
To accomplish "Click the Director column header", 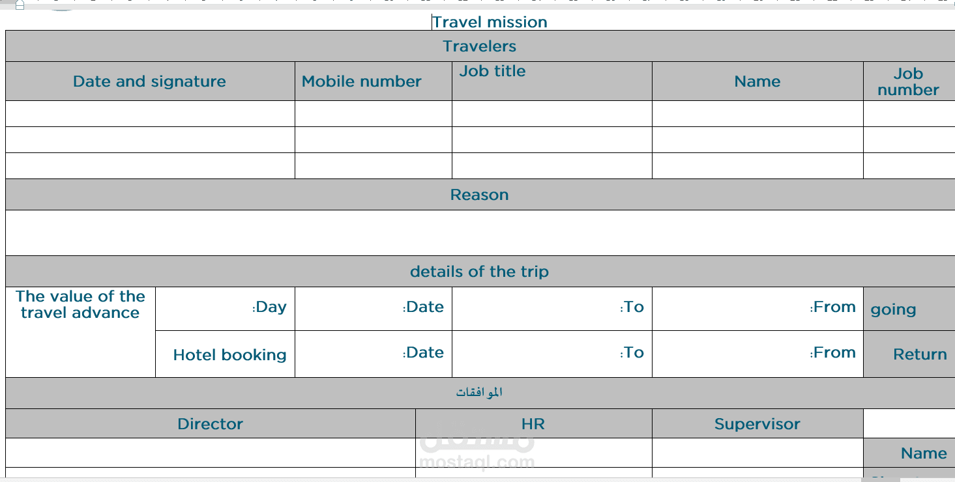I will [211, 424].
